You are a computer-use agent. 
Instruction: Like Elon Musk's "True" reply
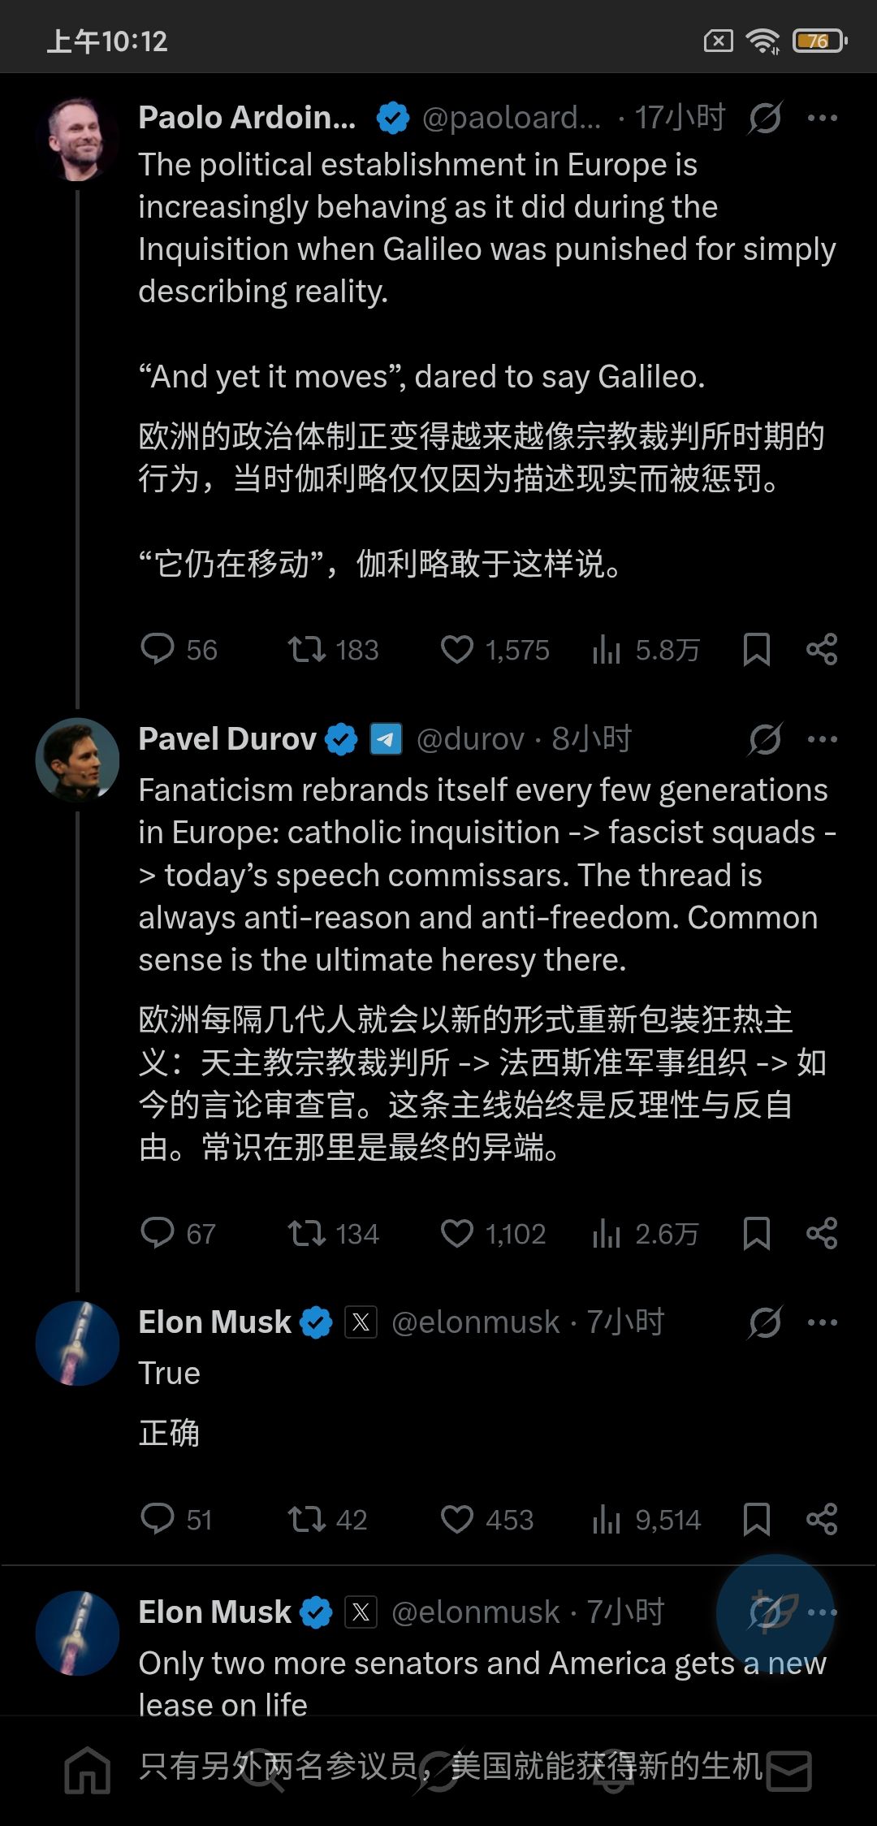(x=457, y=1519)
